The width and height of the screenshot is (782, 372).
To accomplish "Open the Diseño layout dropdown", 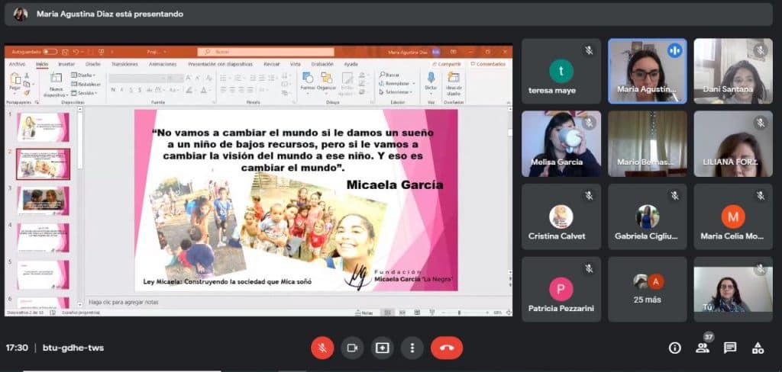I will [x=84, y=75].
